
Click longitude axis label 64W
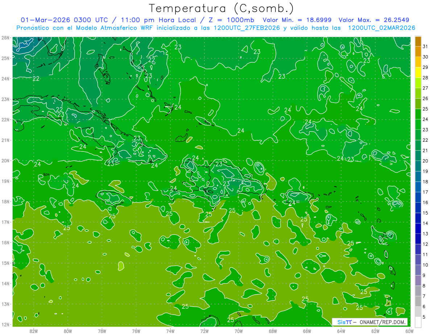click(341, 331)
